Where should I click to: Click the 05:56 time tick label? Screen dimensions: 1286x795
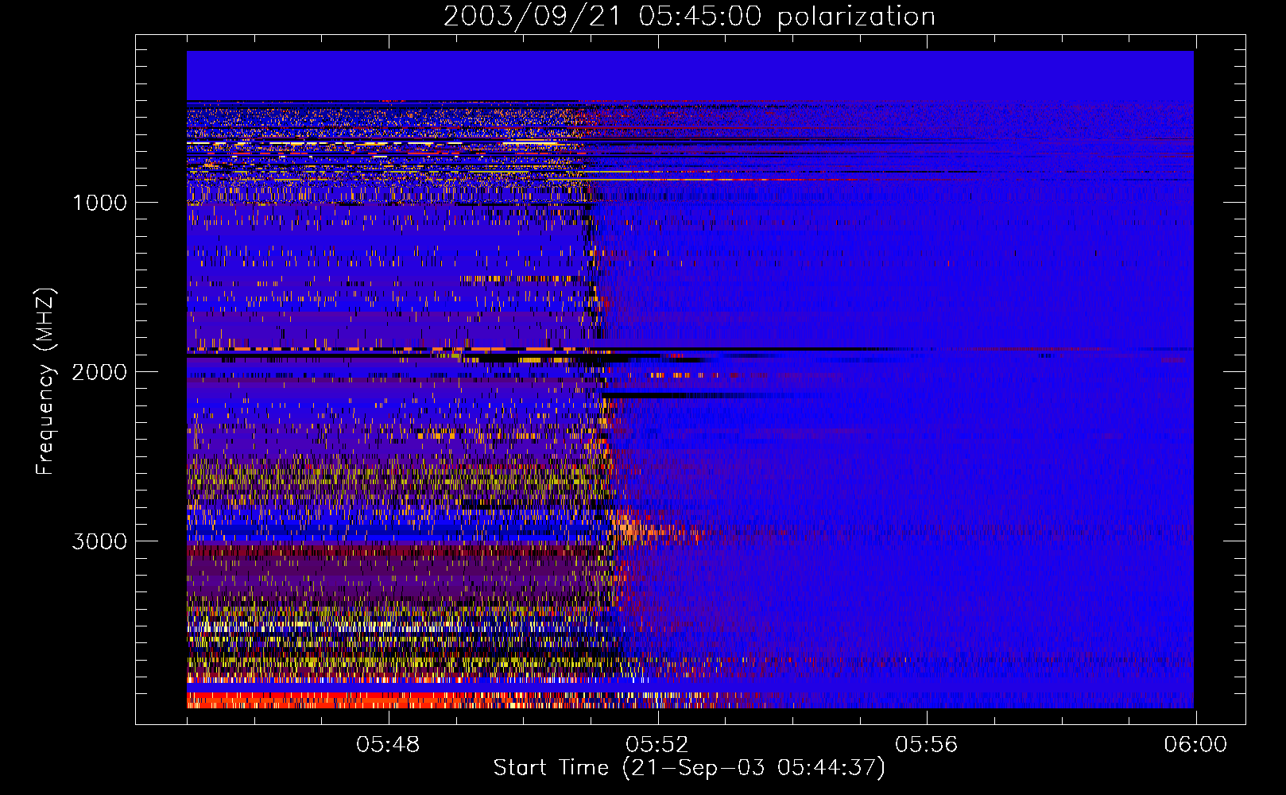[927, 745]
